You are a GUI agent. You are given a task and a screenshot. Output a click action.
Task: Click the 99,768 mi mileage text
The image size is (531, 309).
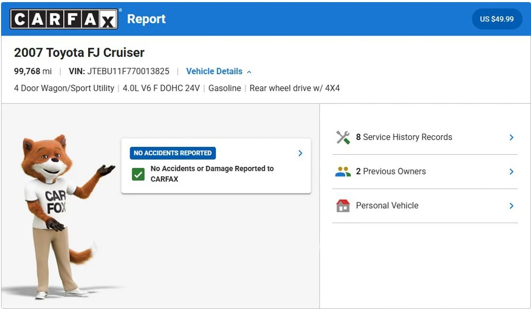[x=33, y=72]
